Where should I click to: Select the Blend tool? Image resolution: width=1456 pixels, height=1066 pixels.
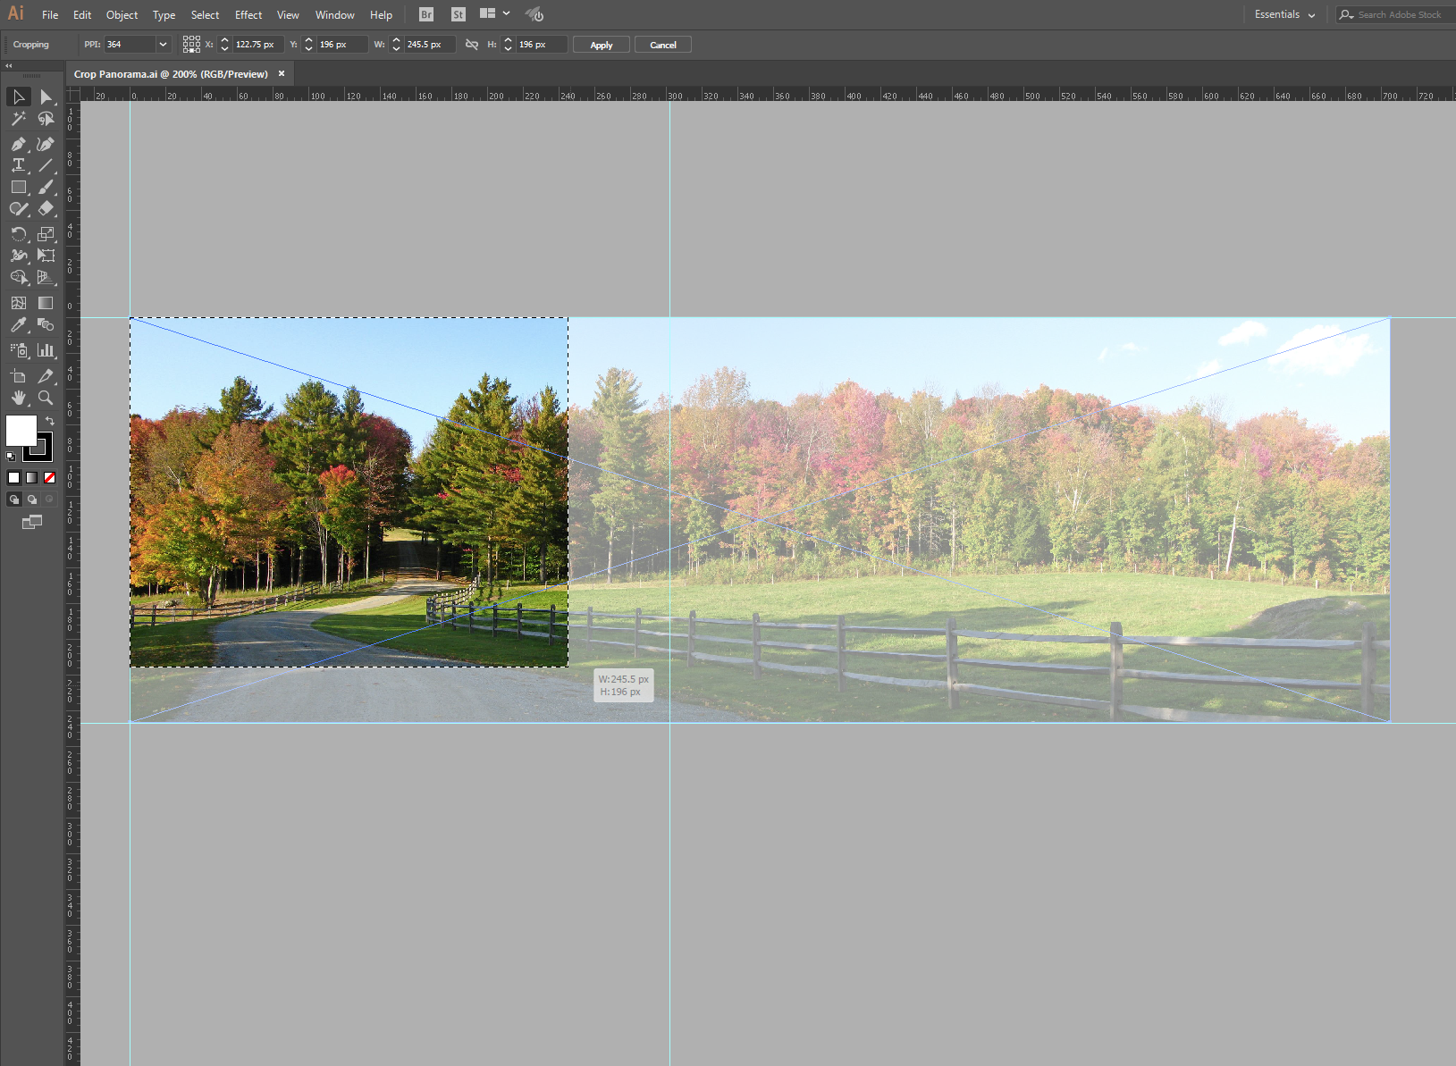click(46, 325)
